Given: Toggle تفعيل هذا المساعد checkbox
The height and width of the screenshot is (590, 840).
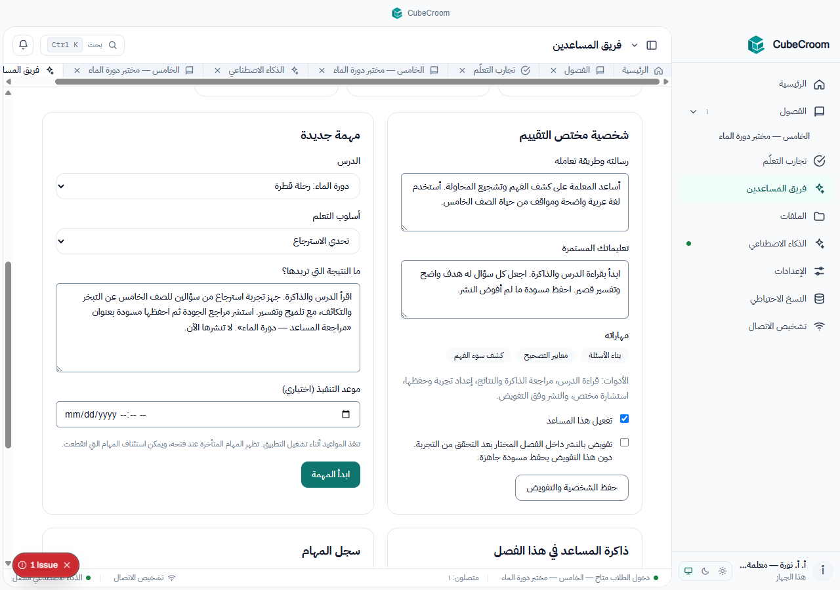Looking at the screenshot, I should [624, 418].
